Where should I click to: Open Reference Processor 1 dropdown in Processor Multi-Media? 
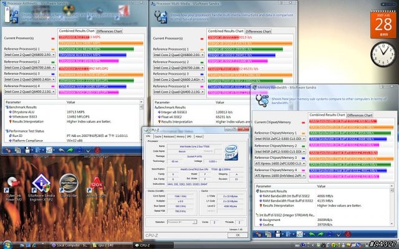(179, 55)
